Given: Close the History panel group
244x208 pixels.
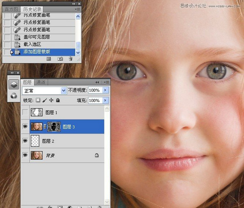Looking at the screenshot, I should point(79,4).
